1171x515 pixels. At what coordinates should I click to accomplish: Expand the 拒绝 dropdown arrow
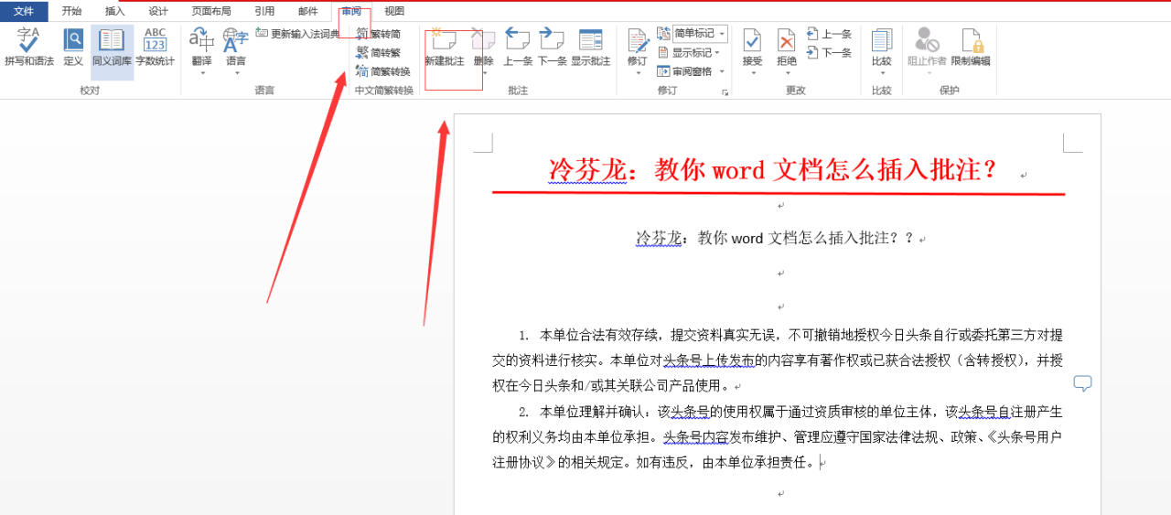[x=787, y=72]
